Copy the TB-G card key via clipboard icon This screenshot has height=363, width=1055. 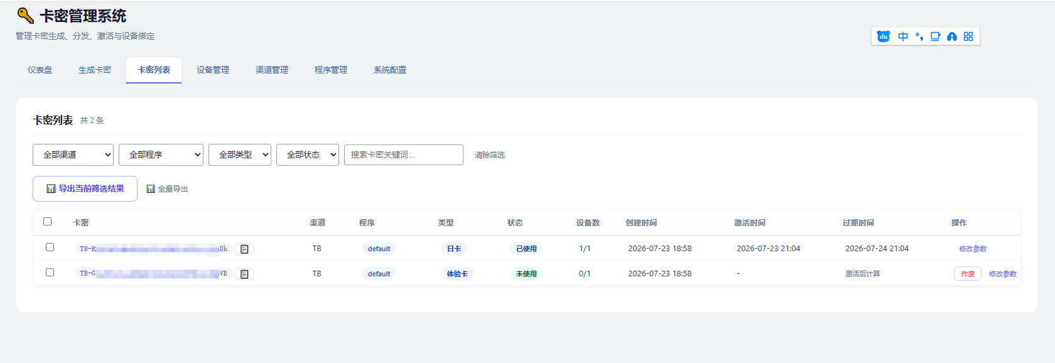[244, 274]
